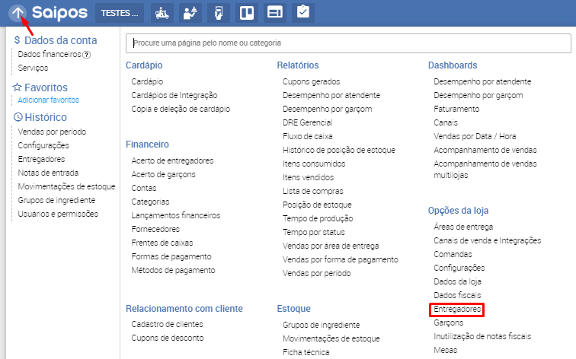Go to Acerto de entregadores
This screenshot has height=359, width=576.
coord(172,160)
